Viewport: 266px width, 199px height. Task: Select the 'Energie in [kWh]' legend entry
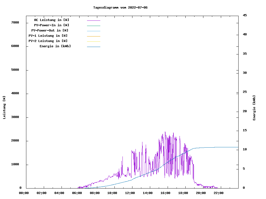point(55,46)
